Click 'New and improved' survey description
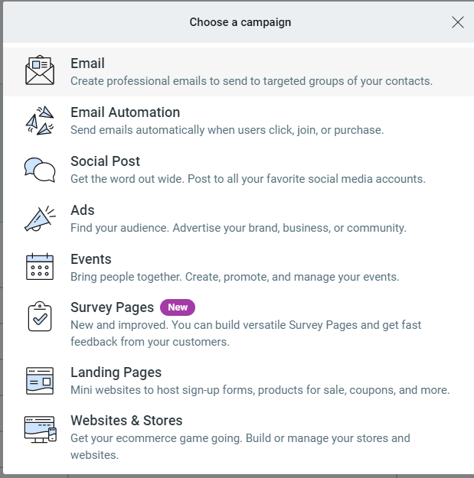The height and width of the screenshot is (478, 474). (246, 333)
